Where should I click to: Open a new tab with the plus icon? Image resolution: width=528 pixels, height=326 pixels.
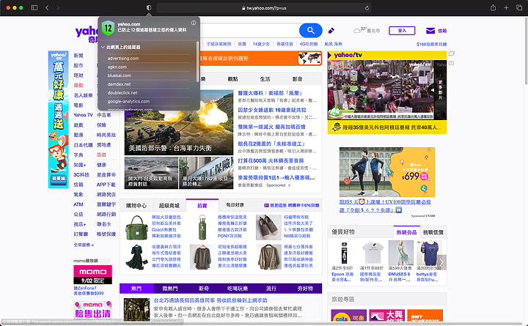pos(506,8)
